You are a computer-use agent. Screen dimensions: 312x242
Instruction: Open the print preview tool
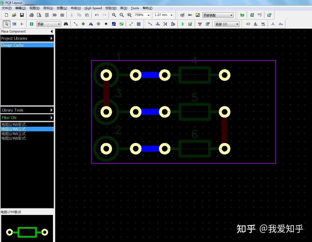[39, 15]
